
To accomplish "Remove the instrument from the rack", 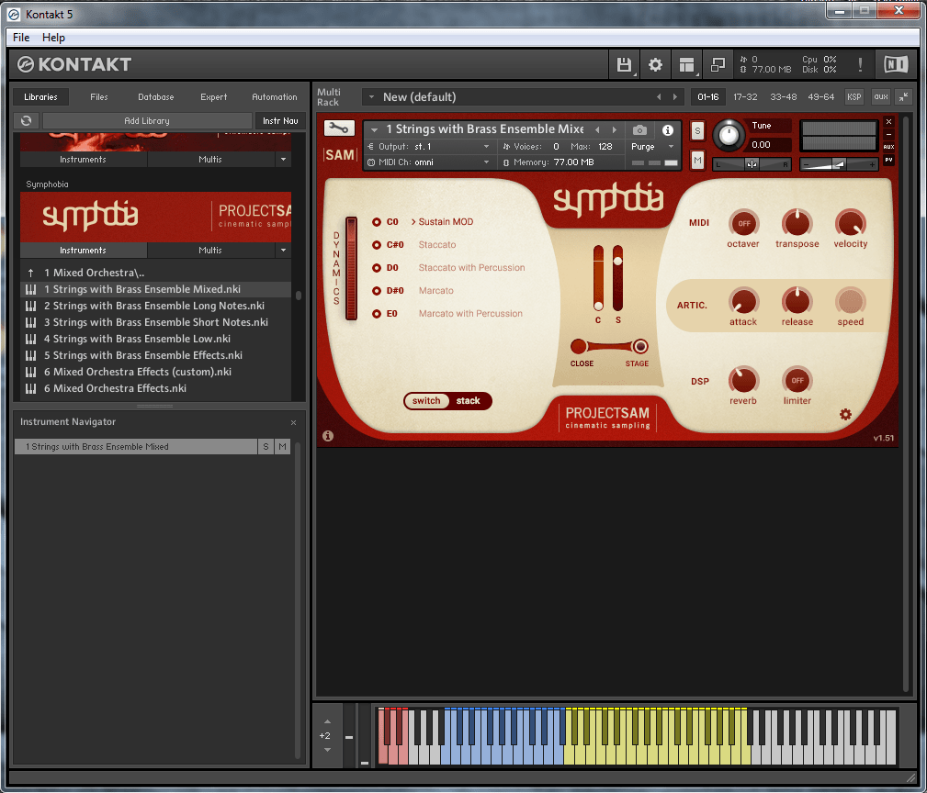I will 888,122.
